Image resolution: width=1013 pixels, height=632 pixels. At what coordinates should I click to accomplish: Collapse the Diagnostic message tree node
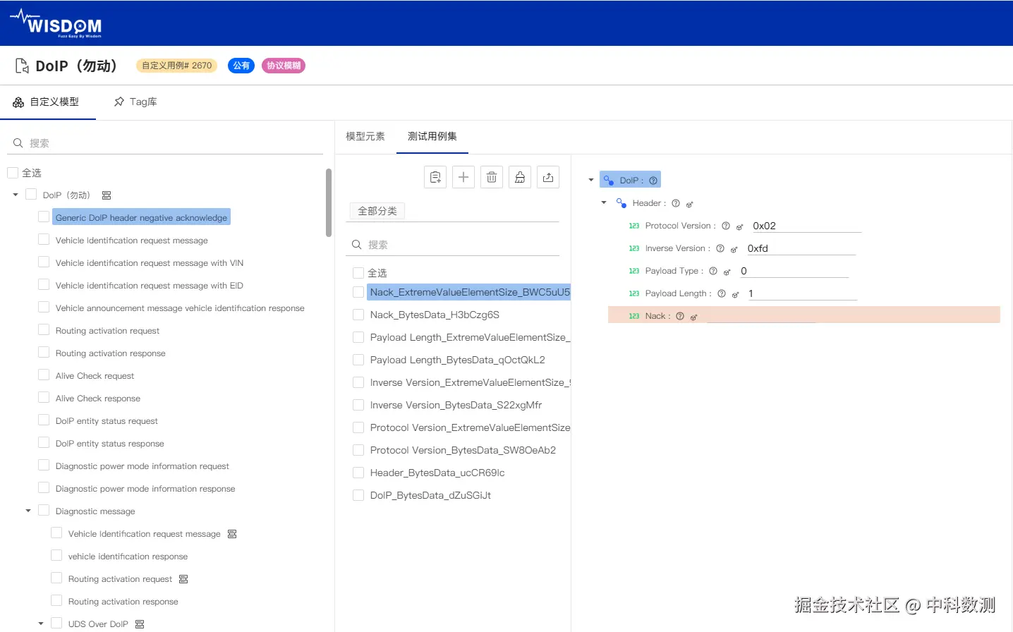pos(28,511)
